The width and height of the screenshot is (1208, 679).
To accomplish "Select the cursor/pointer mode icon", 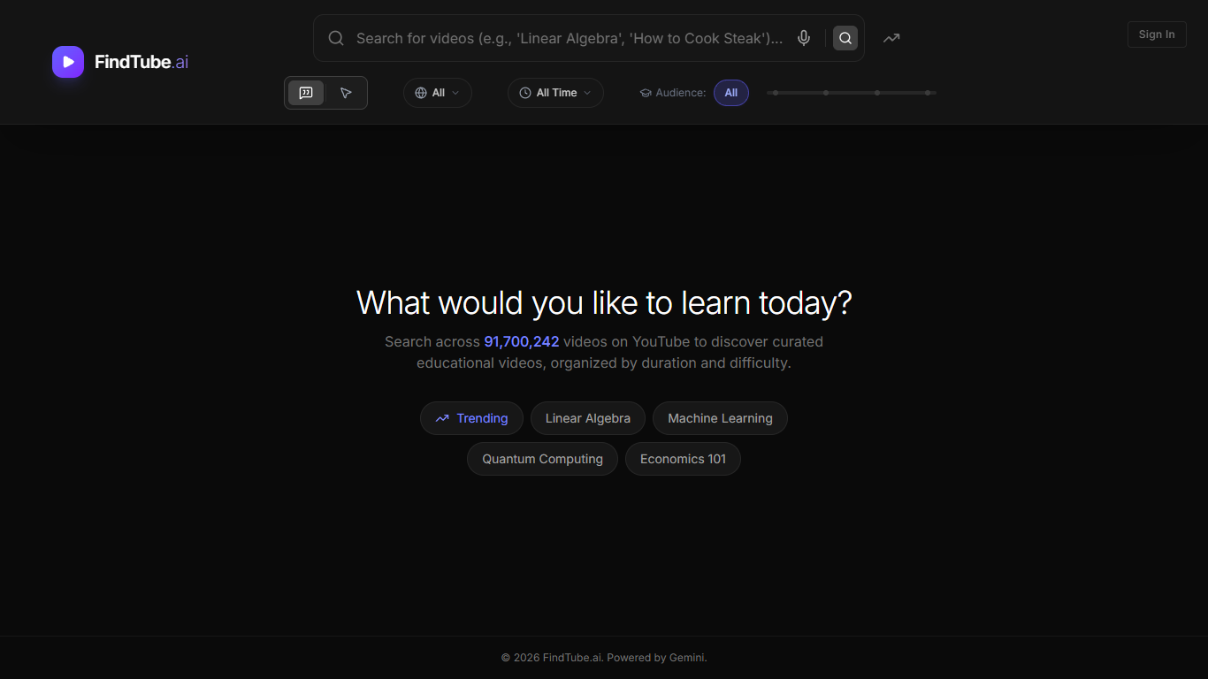I will coord(346,92).
